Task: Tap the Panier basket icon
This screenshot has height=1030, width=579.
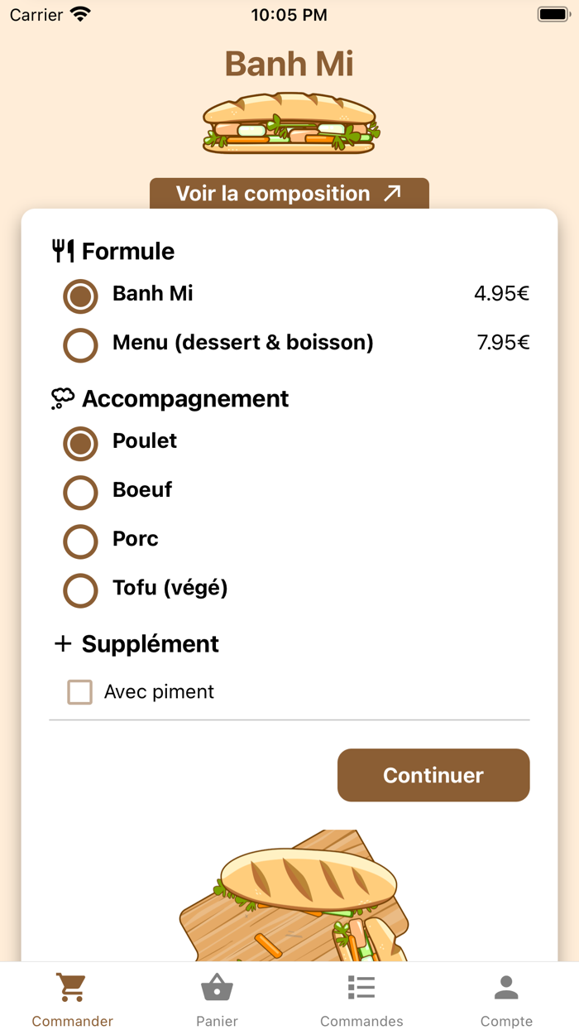Action: coord(217,987)
